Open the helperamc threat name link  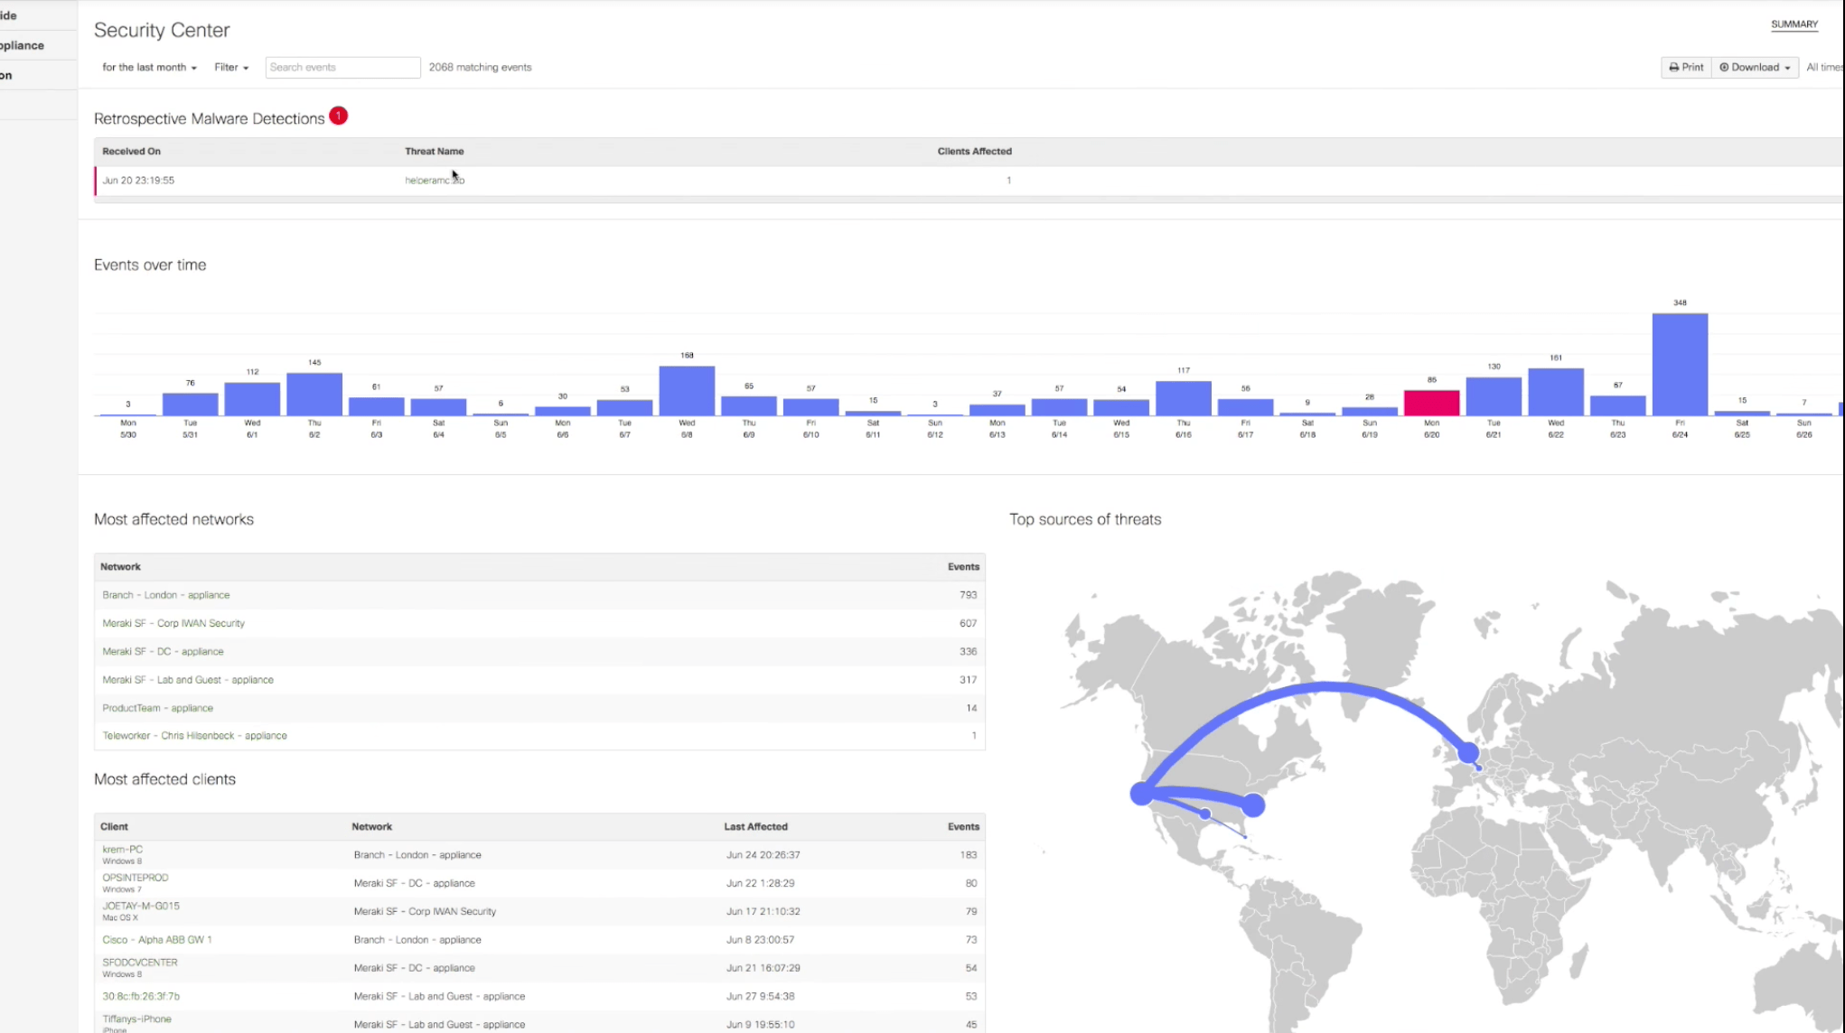[434, 181]
